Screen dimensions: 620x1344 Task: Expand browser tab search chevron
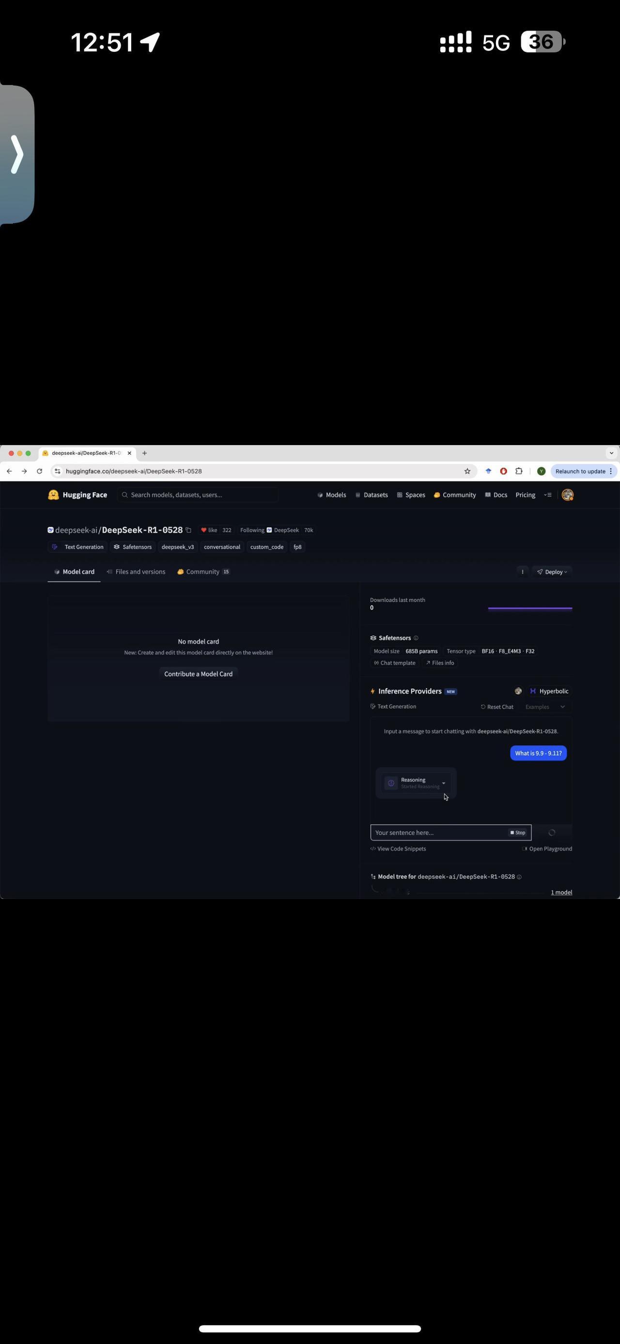click(x=611, y=453)
